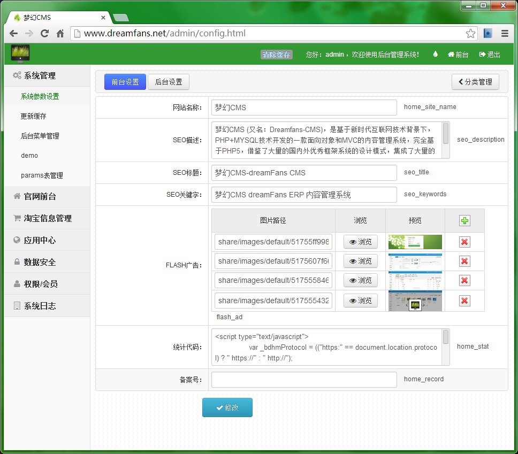Click the water drop theme icon

pyautogui.click(x=436, y=54)
